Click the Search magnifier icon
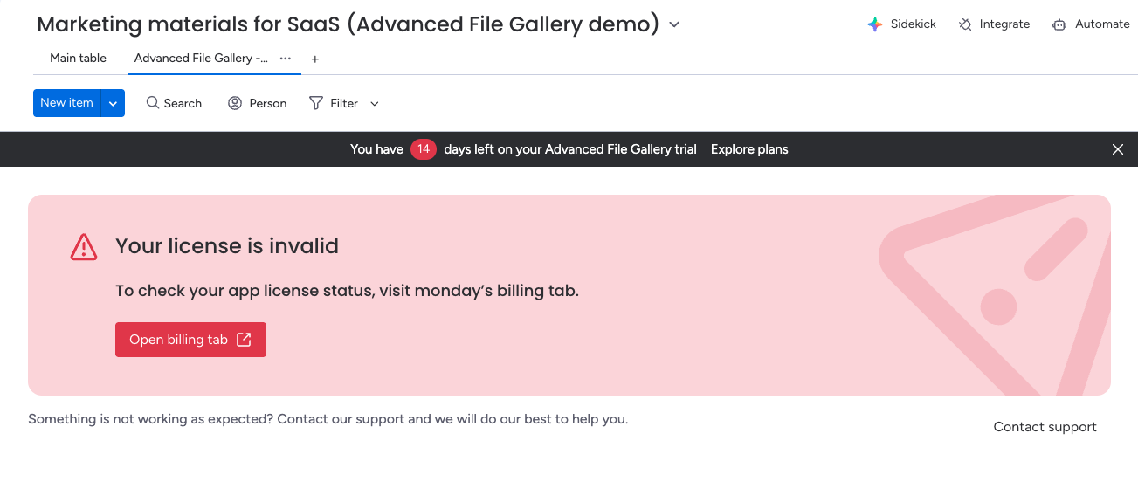Viewport: 1138px width, 482px height. coord(153,103)
